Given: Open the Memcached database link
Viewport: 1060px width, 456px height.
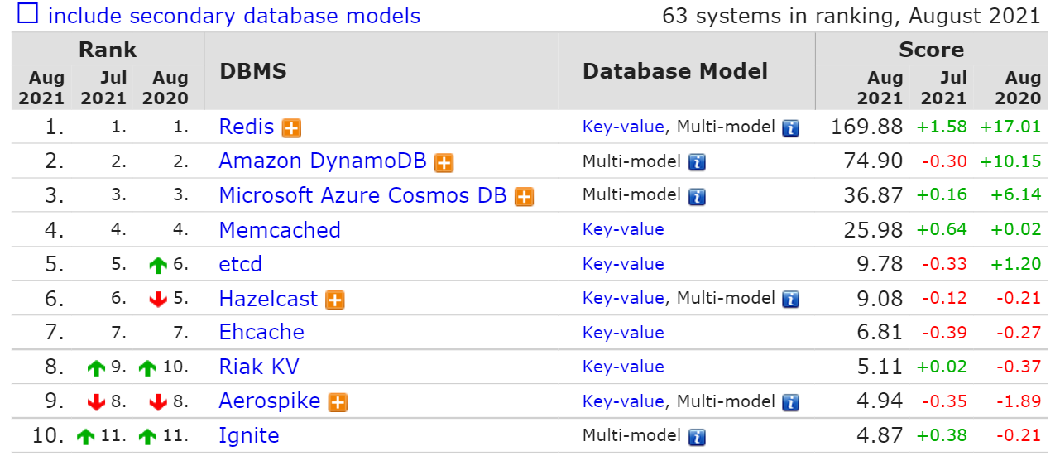Looking at the screenshot, I should point(280,230).
